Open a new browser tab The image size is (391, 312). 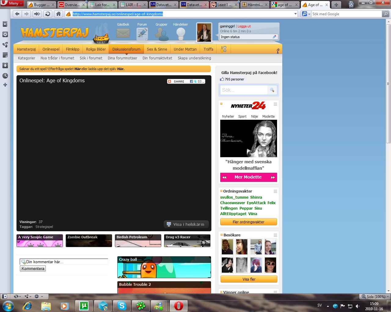tap(336, 5)
